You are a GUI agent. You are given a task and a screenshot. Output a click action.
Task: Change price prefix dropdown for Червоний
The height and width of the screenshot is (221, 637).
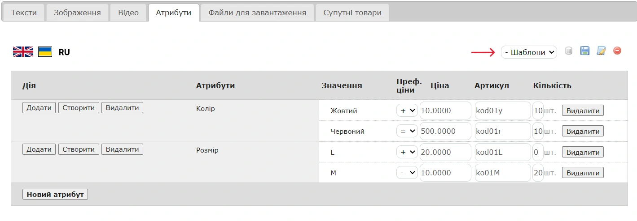[x=407, y=132]
